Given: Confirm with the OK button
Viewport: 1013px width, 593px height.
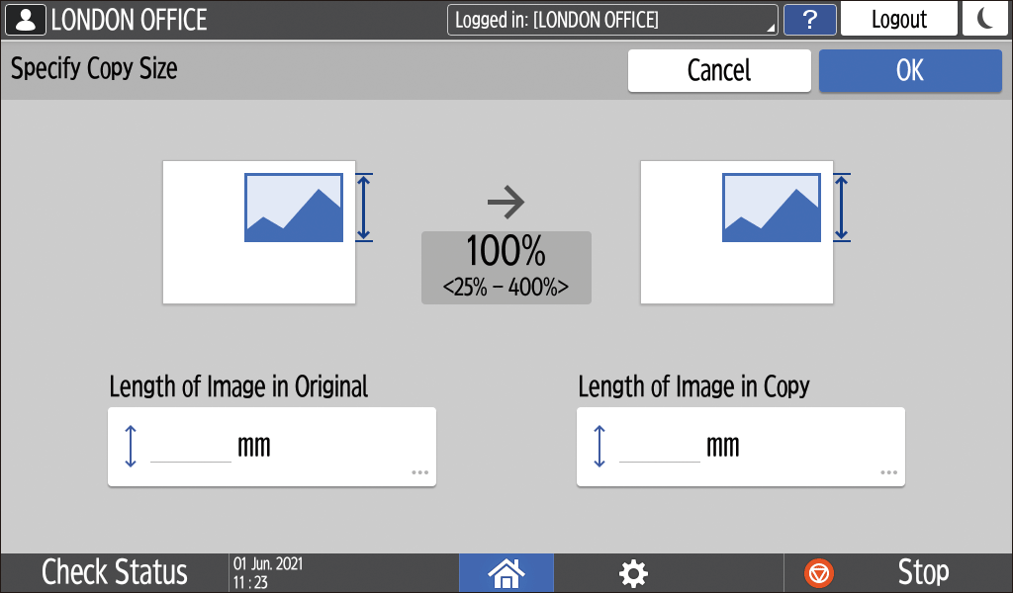Looking at the screenshot, I should pos(909,70).
